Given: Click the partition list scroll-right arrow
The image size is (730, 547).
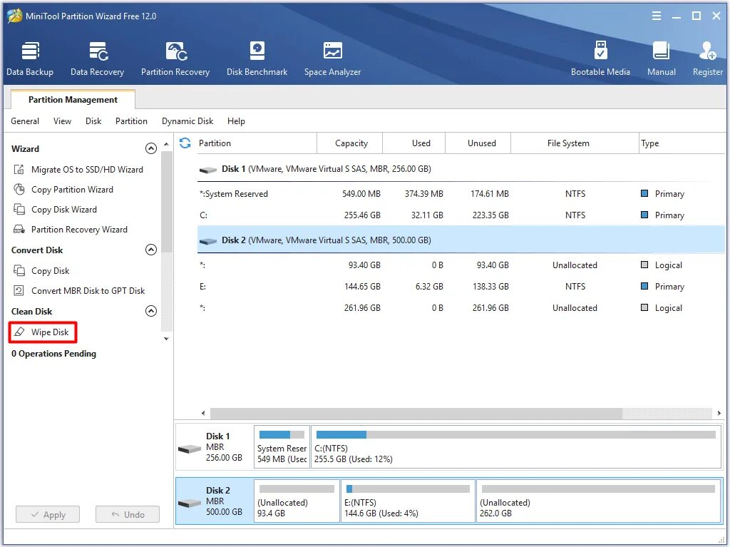Looking at the screenshot, I should coord(719,413).
